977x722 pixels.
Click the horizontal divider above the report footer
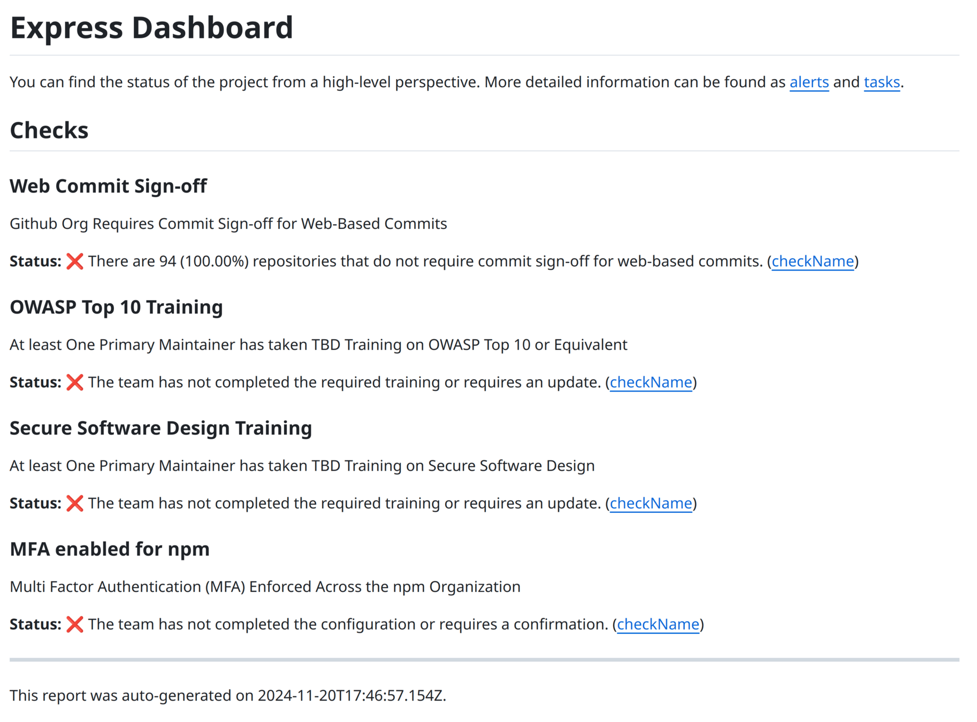point(484,660)
